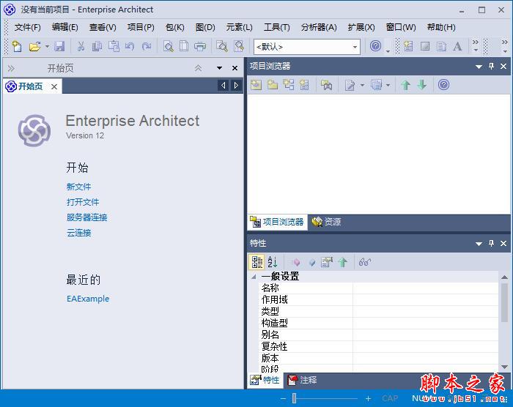Click the 名称 property value field
513x407 pixels.
[x=425, y=288]
